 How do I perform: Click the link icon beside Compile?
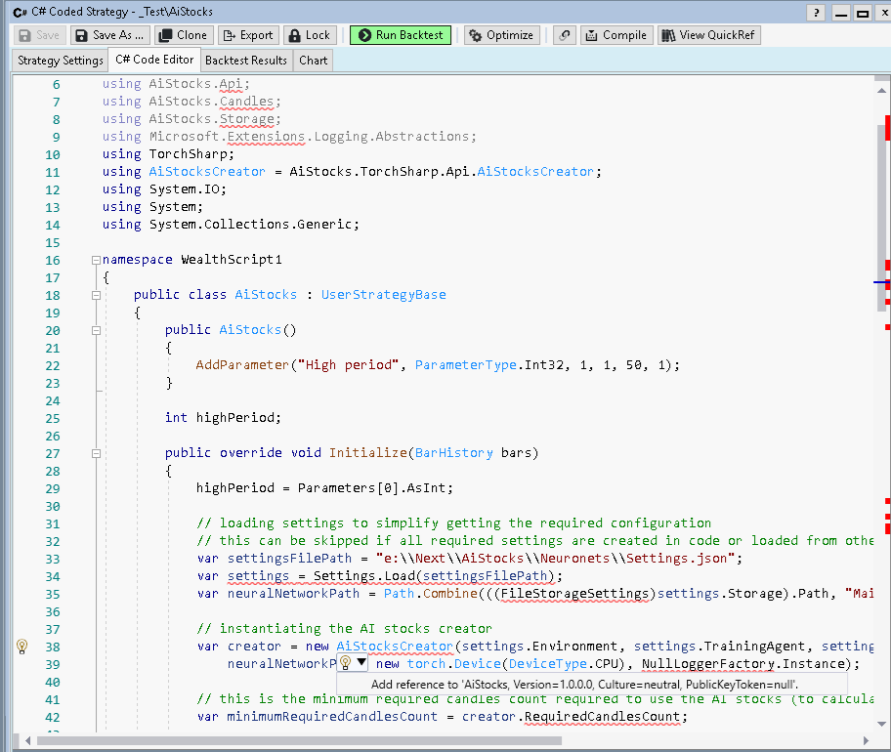pos(564,35)
